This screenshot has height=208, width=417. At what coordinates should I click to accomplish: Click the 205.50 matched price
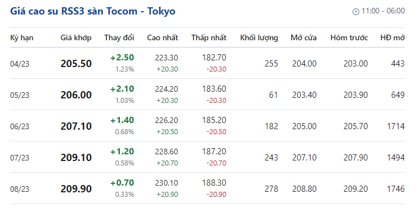coord(76,64)
